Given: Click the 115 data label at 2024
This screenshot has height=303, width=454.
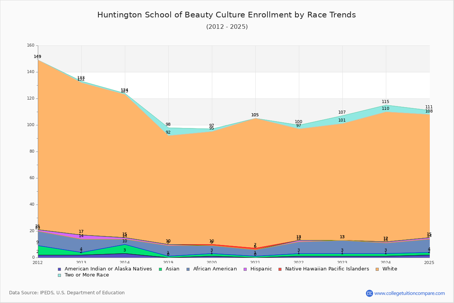Looking at the screenshot, I should (x=386, y=102).
